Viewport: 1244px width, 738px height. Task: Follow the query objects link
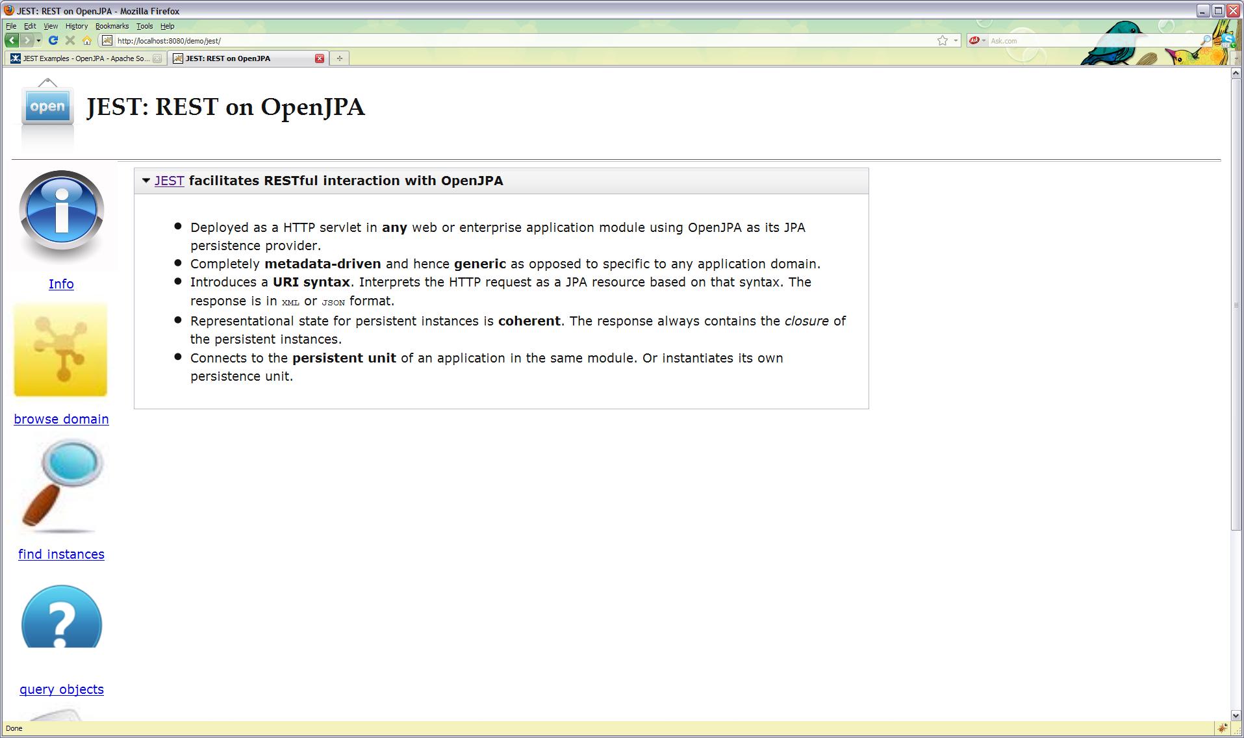(x=61, y=689)
